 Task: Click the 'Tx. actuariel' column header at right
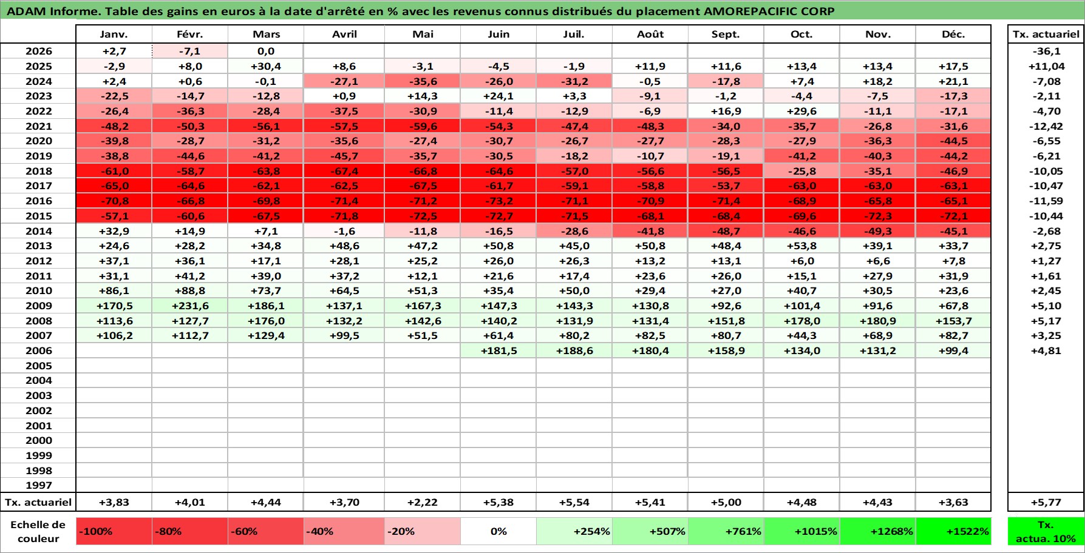pos(1046,35)
